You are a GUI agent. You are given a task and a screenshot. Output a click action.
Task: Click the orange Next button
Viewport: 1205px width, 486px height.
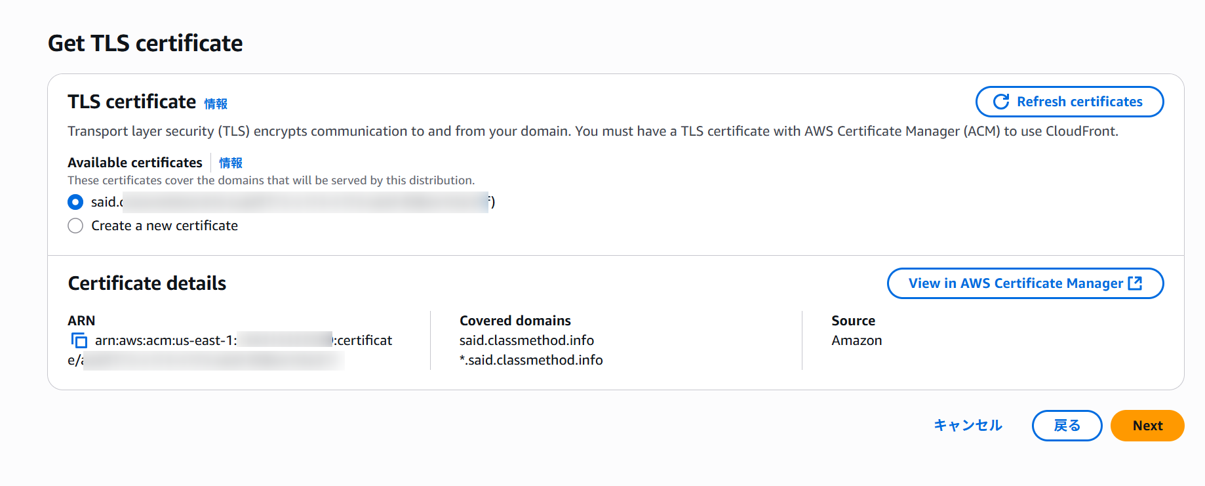click(x=1147, y=426)
